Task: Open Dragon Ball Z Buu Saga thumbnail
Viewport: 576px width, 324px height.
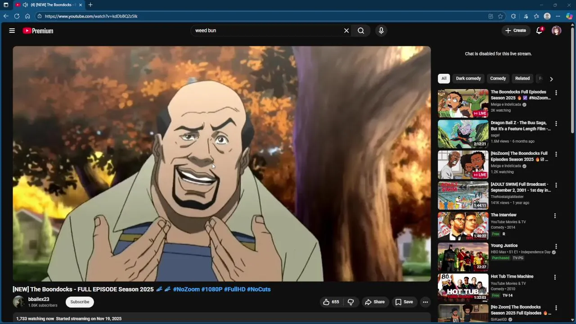Action: pos(463,134)
